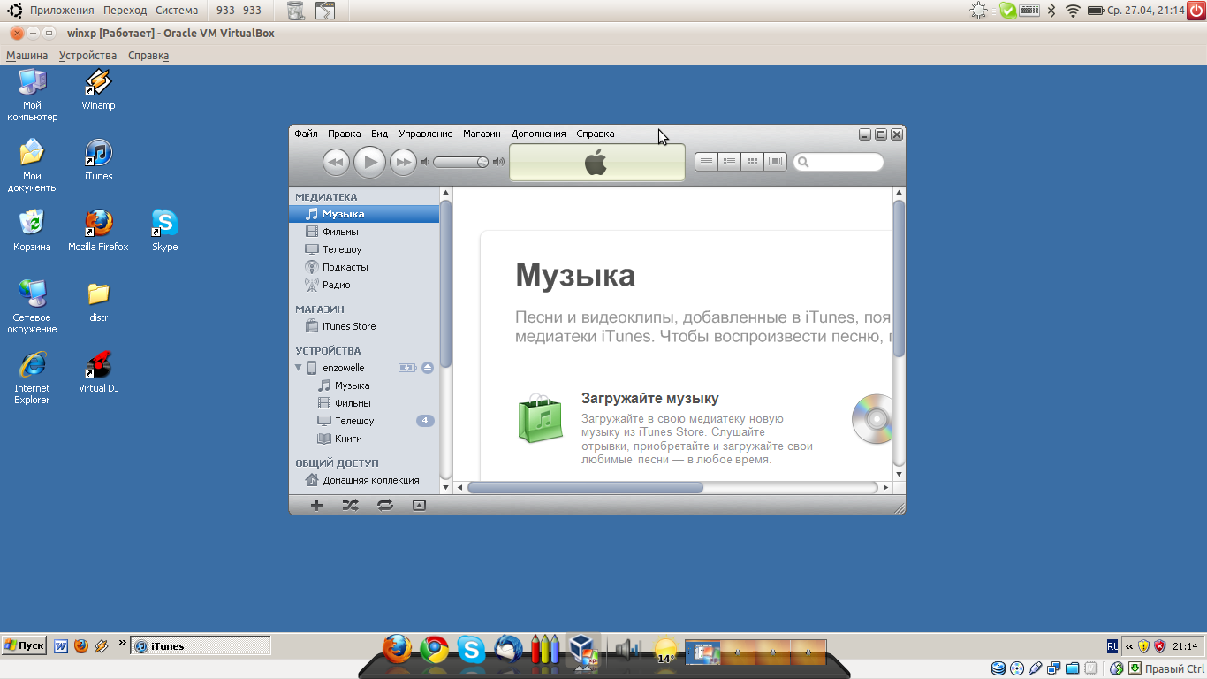1207x679 pixels.
Task: Open the Файл menu
Action: tap(306, 134)
